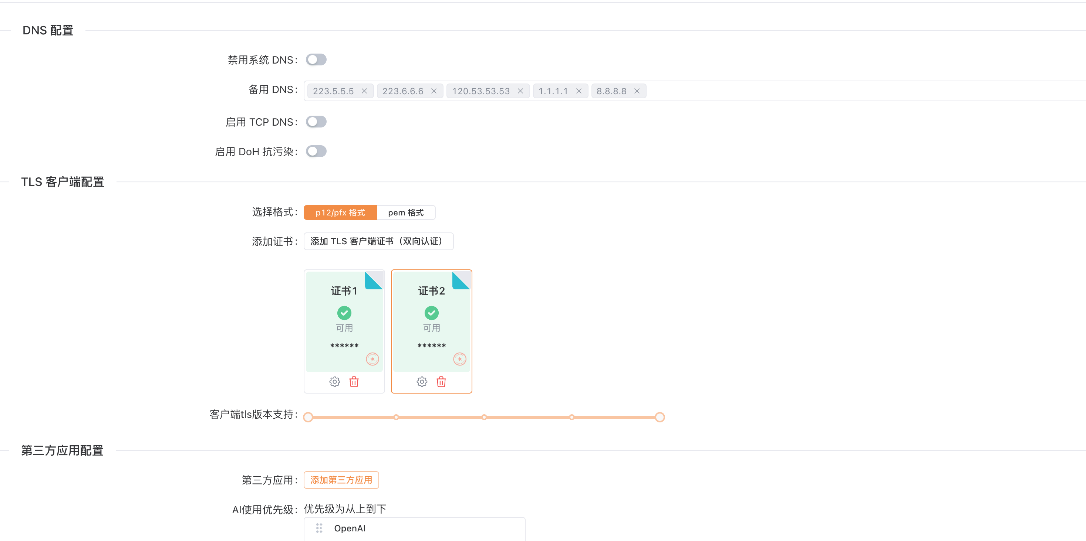Click right handle of tls版本 slider
The image size is (1086, 541).
coord(660,417)
